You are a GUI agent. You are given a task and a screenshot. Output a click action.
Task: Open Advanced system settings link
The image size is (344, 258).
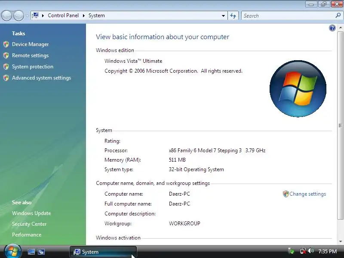coord(41,78)
